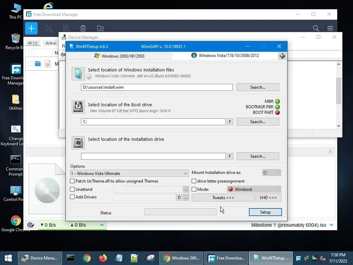Click the D button beside Add Drivers

179,198
